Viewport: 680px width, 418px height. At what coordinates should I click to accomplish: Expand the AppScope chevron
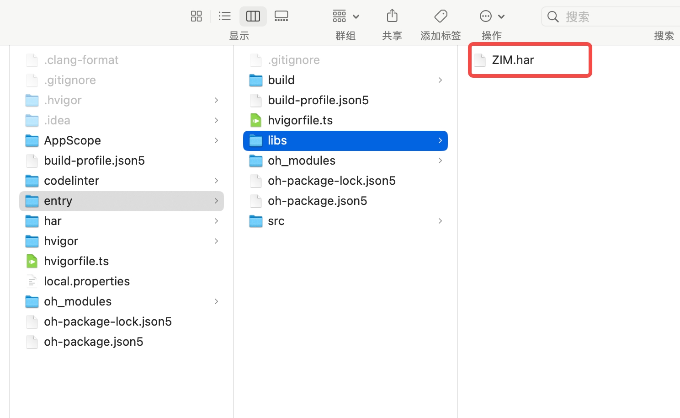click(216, 140)
